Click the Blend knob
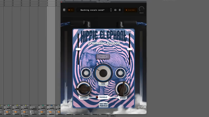 pos(141,9)
